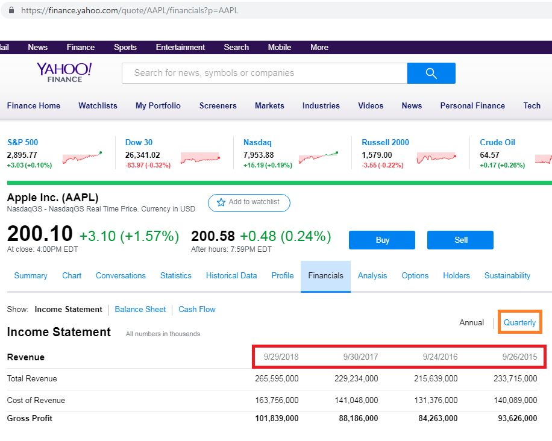Screen dimensions: 552x441
Task: Open Watchlists navigation item
Action: (98, 105)
